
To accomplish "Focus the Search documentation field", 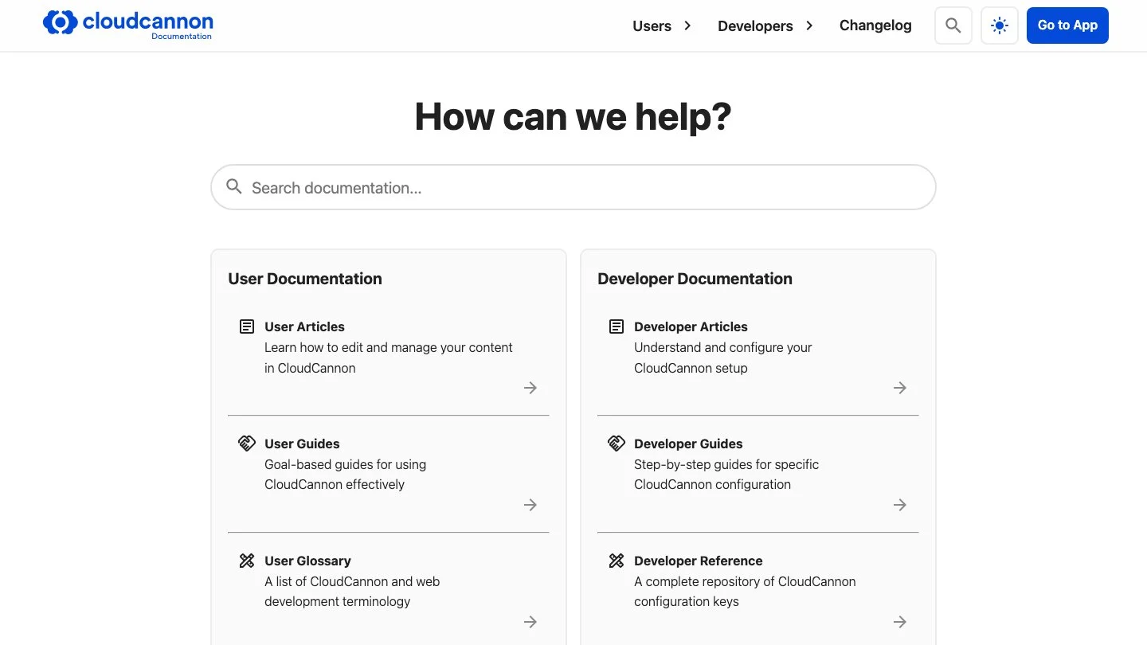I will click(573, 187).
